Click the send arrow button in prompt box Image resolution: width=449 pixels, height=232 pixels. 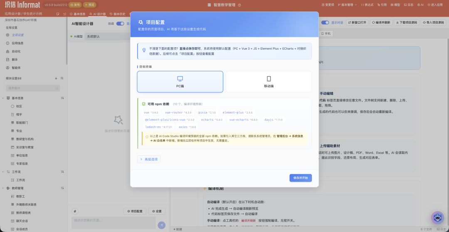coord(161,225)
